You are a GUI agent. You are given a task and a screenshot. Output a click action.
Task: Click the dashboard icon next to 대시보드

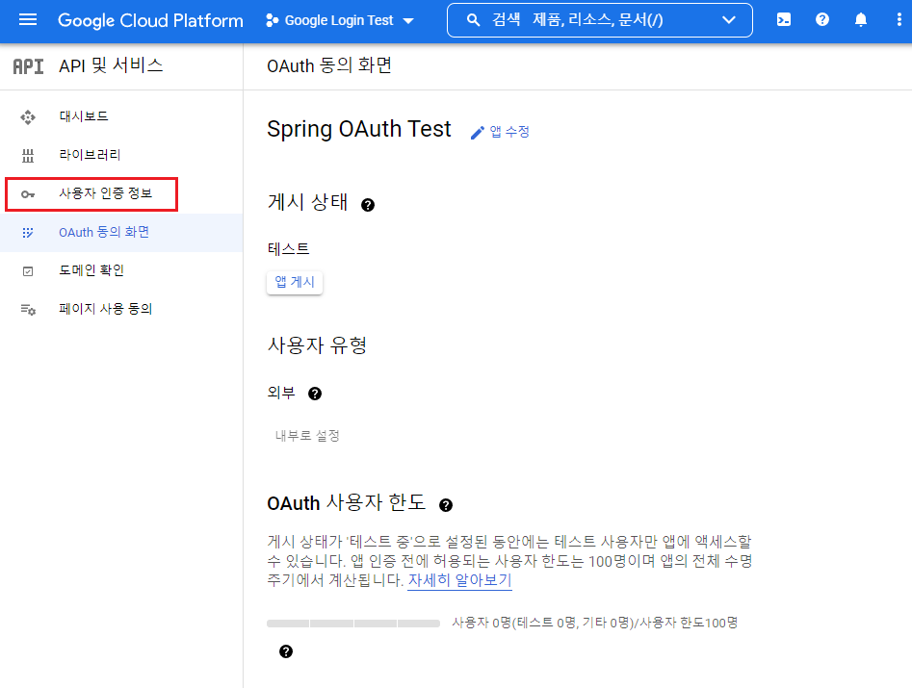(28, 116)
